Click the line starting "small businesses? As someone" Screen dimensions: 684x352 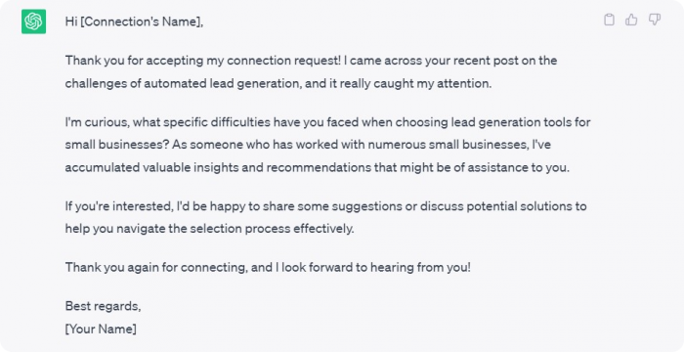[x=308, y=145]
